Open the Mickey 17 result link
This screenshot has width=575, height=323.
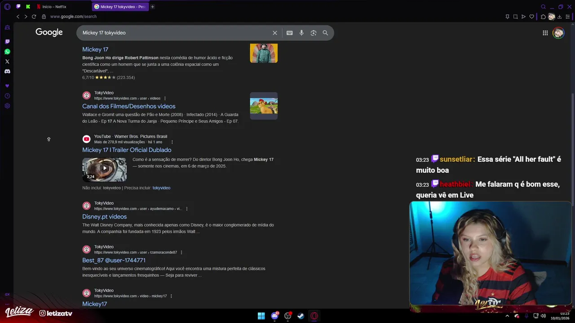click(95, 49)
